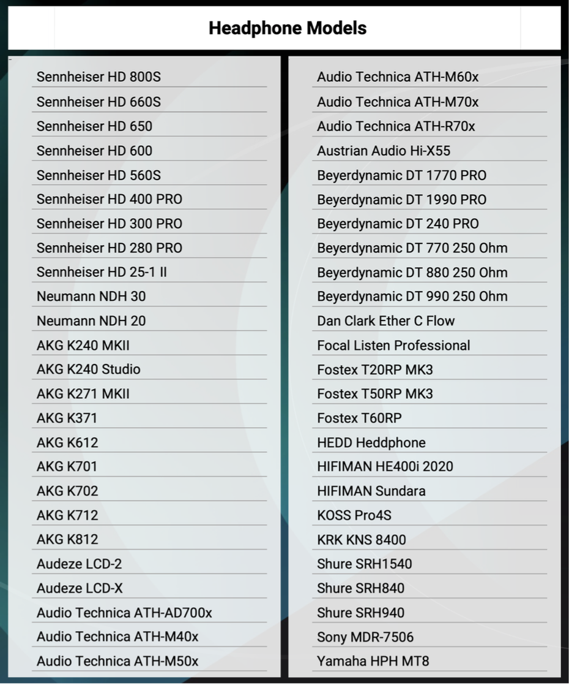The height and width of the screenshot is (685, 569).
Task: Pick the AKG K712 entry
Action: pos(67,515)
